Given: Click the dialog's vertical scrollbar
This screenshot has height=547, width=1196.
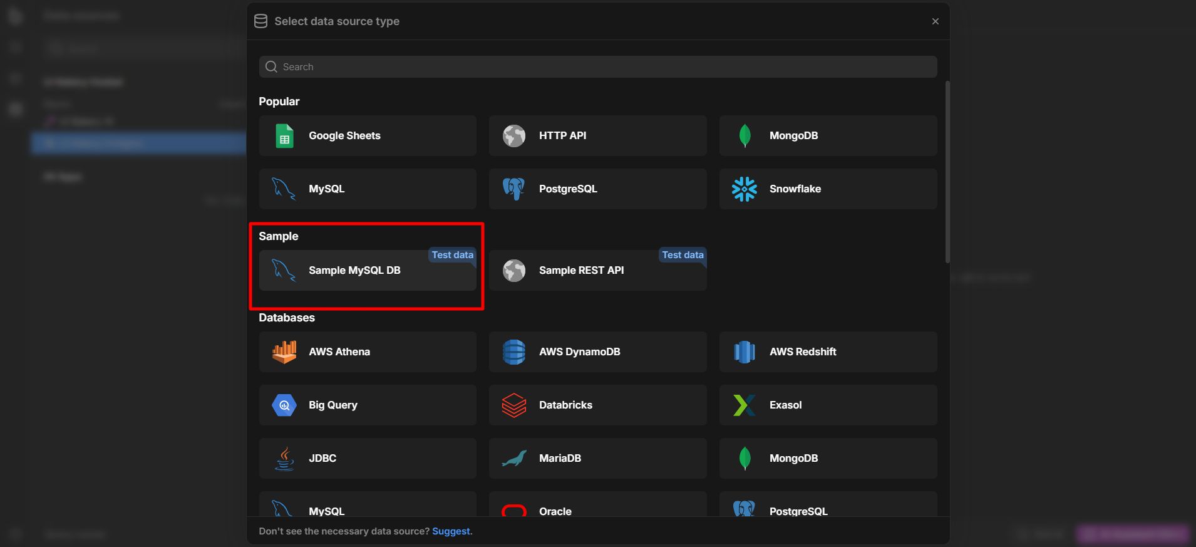Looking at the screenshot, I should 947,172.
